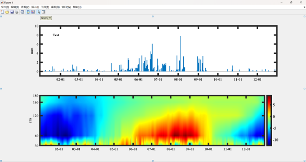Print the figure with the printer icon
306x162 pixels.
17,12
